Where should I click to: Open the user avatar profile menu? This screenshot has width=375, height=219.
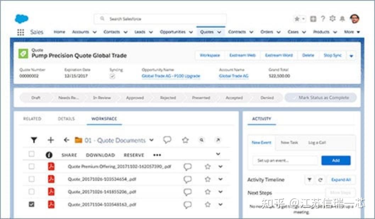pos(354,19)
